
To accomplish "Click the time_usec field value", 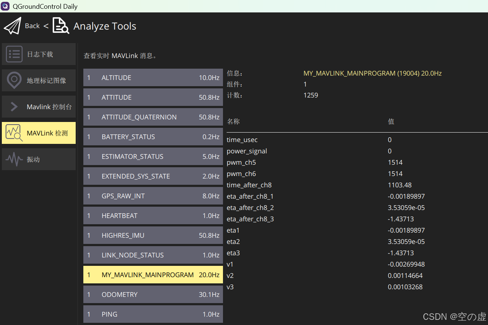I will click(389, 139).
